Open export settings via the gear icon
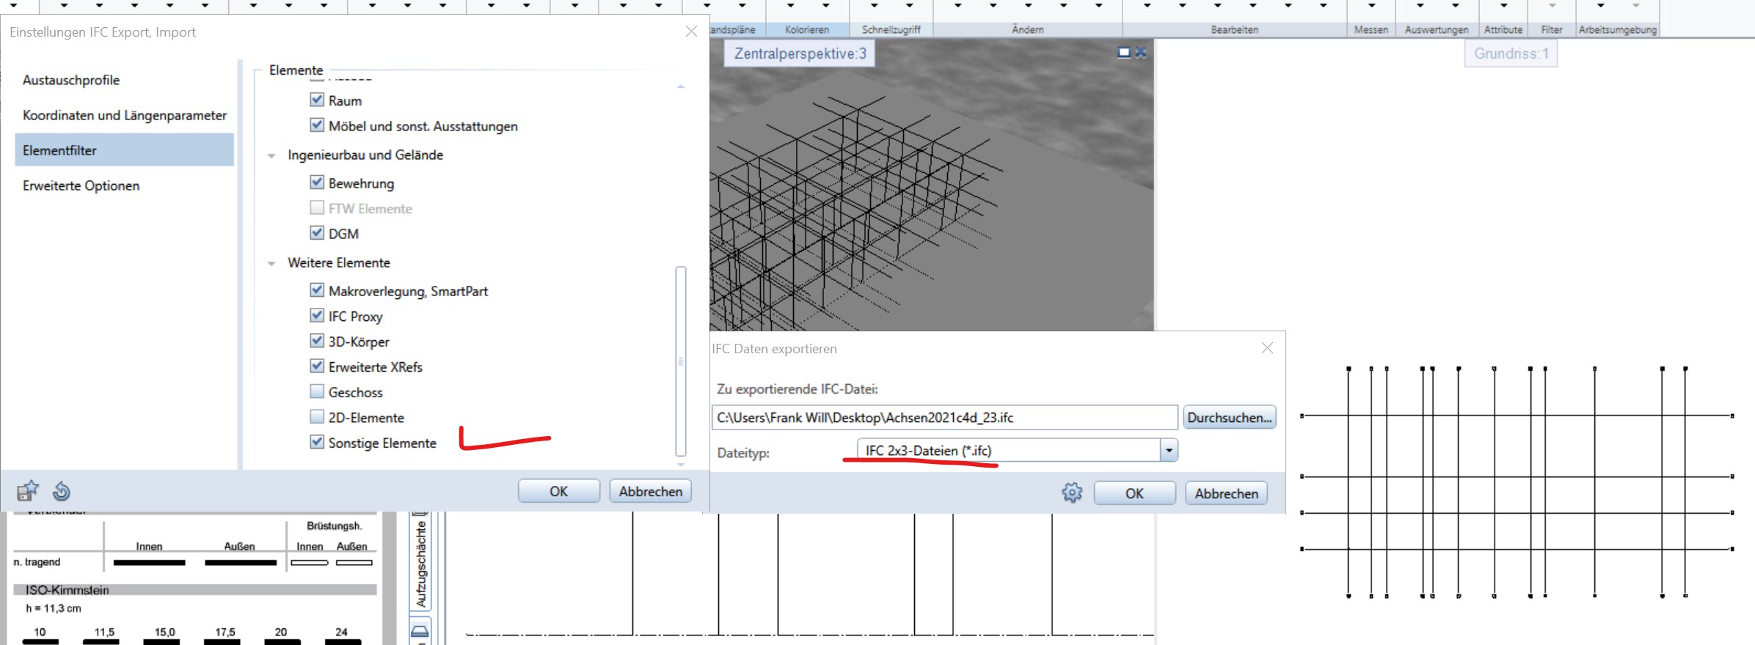This screenshot has height=645, width=1755. coord(1072,493)
